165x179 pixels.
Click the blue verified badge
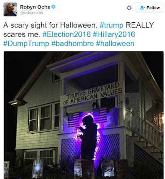[53, 7]
